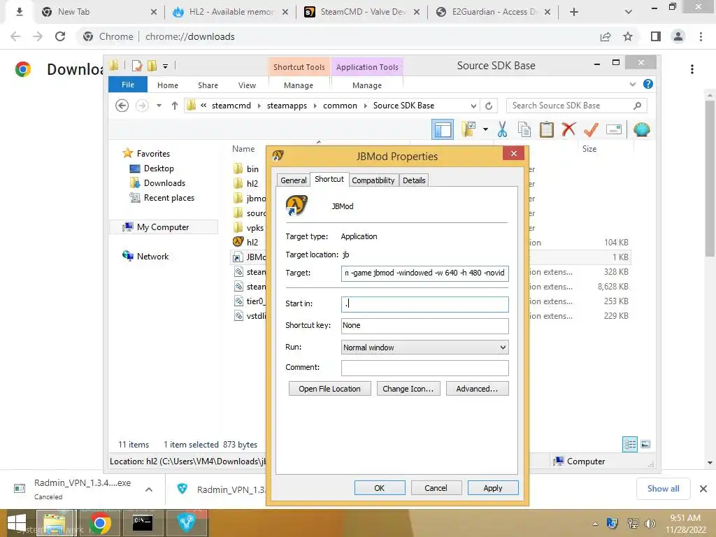Click the Copy icon in Explorer toolbar

coord(524,129)
